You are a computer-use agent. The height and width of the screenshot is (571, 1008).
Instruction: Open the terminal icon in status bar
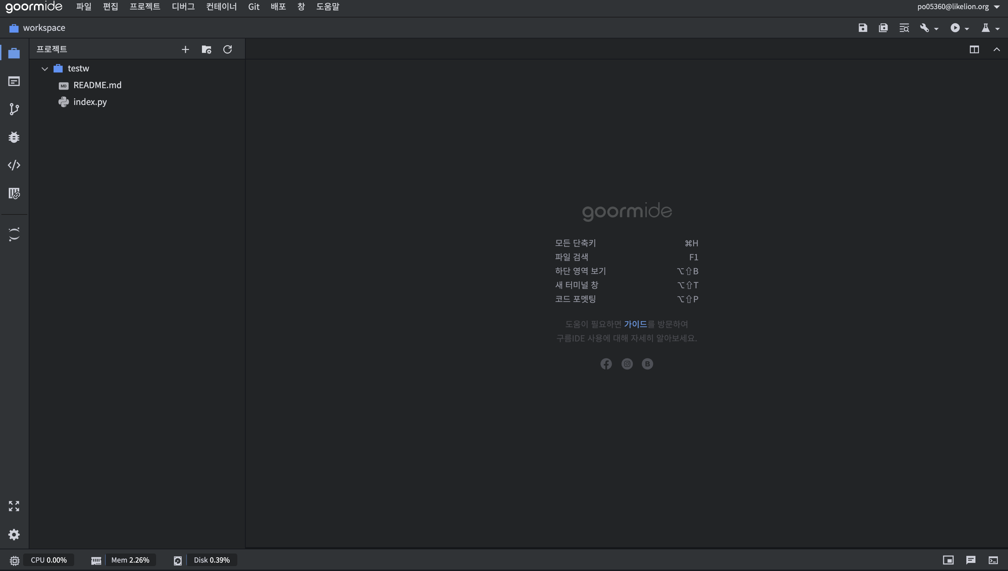pyautogui.click(x=993, y=560)
